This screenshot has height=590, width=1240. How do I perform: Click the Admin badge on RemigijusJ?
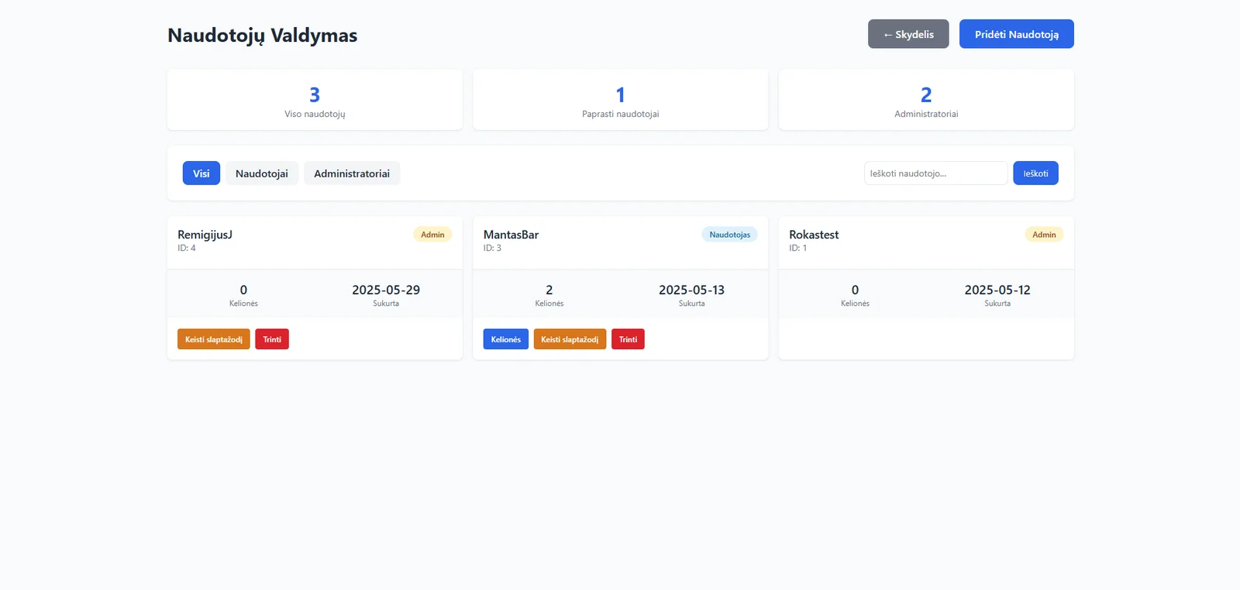pyautogui.click(x=432, y=235)
